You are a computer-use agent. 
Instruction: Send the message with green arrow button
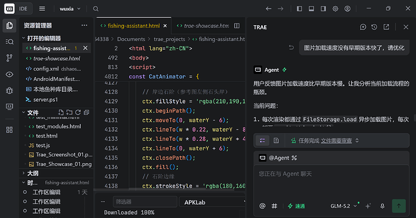(x=399, y=206)
